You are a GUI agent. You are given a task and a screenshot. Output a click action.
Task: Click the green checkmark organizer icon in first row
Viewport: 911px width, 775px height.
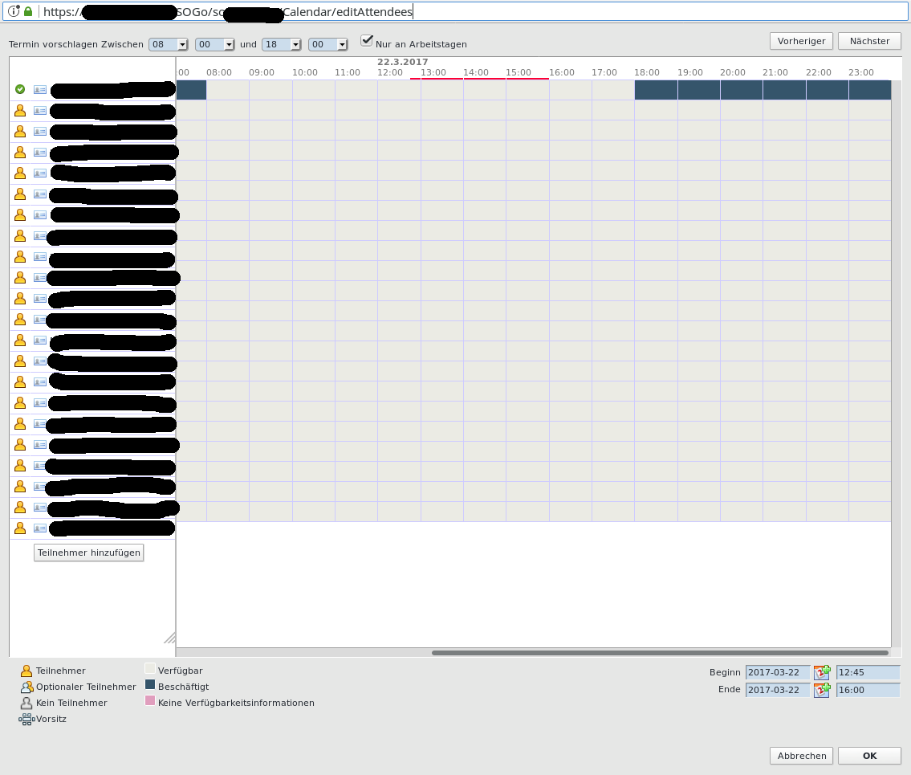(20, 90)
